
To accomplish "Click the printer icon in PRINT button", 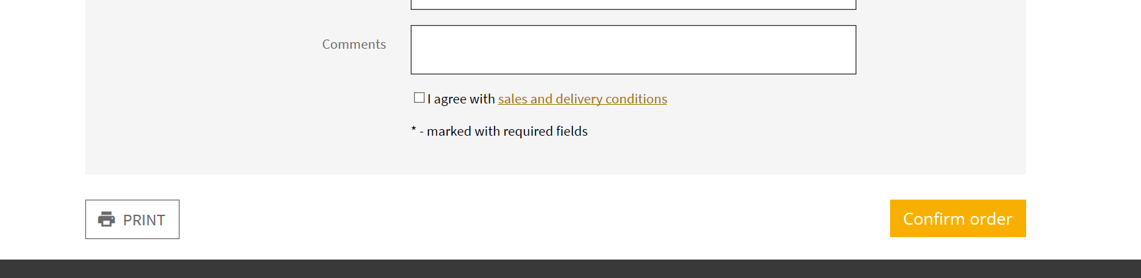I will pyautogui.click(x=106, y=219).
